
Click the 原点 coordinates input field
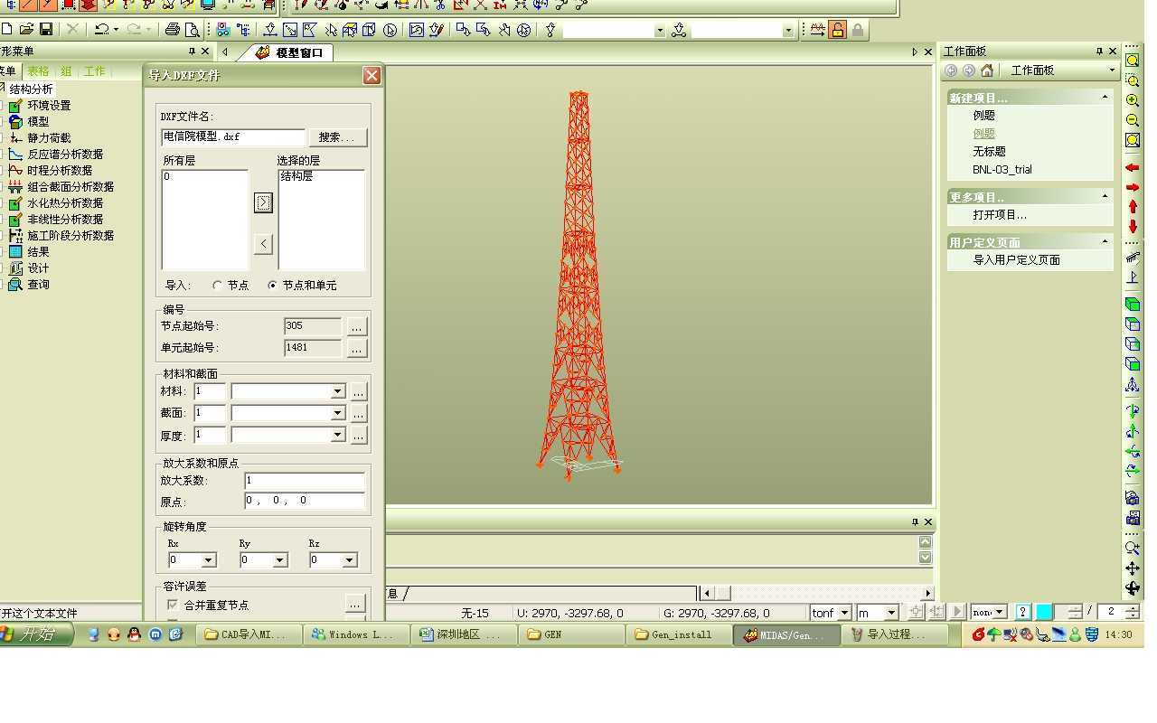click(x=305, y=501)
